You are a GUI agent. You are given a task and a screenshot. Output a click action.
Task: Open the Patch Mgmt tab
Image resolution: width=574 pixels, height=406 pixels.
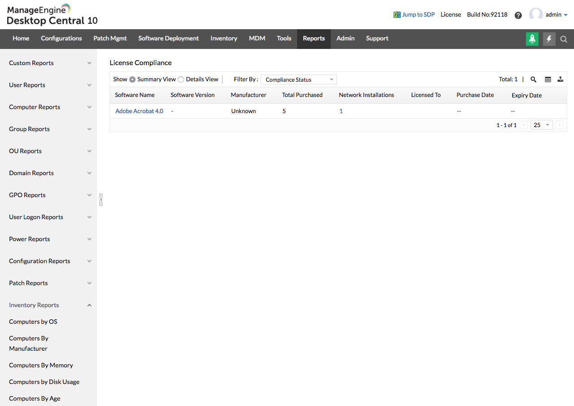(110, 39)
